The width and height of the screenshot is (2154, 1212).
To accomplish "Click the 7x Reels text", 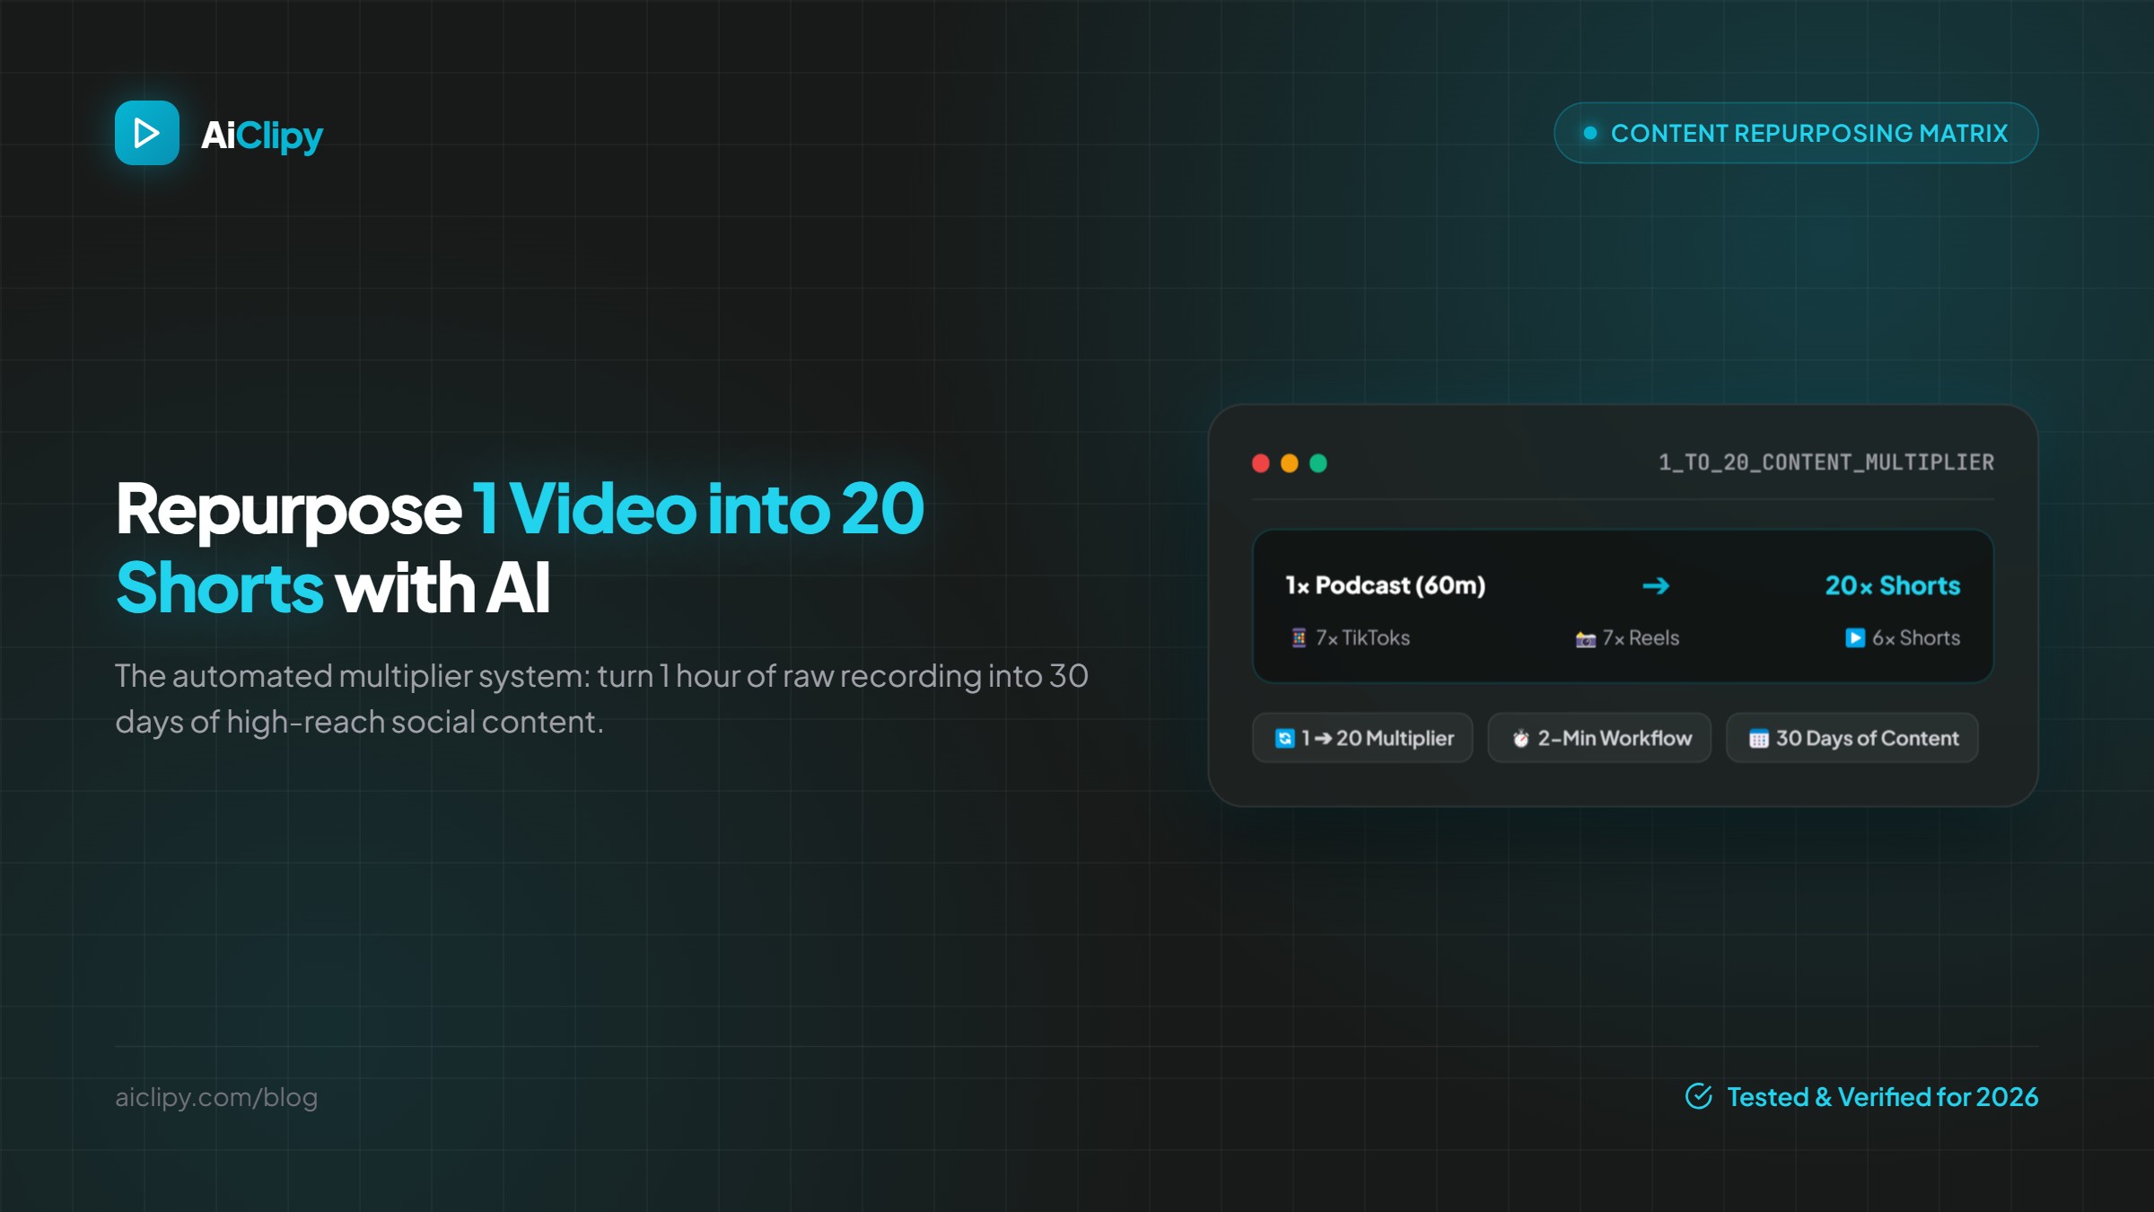I will [x=1641, y=637].
